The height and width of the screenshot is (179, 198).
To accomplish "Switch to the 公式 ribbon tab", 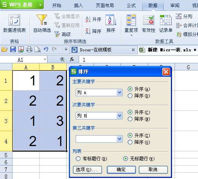I will [x=131, y=6].
